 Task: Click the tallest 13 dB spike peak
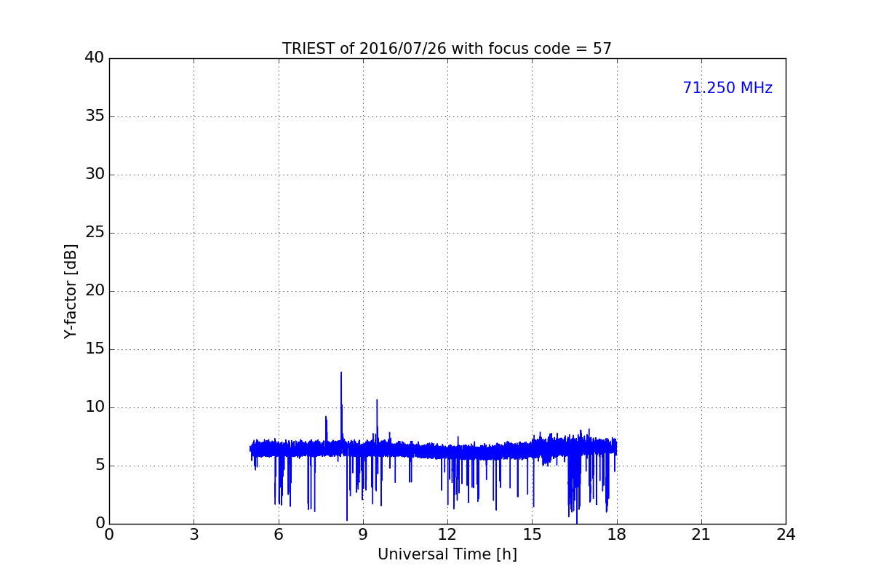(x=341, y=373)
